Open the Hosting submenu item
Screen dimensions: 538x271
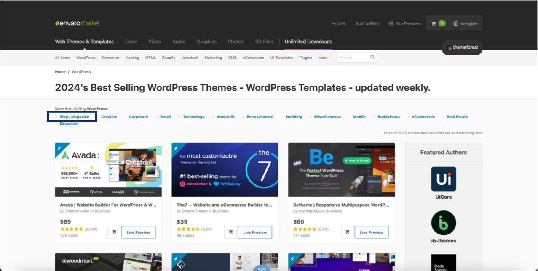click(x=132, y=58)
